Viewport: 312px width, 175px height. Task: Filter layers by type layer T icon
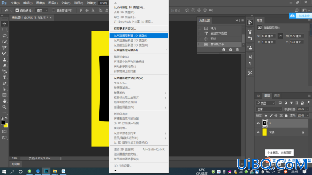coord(291,103)
